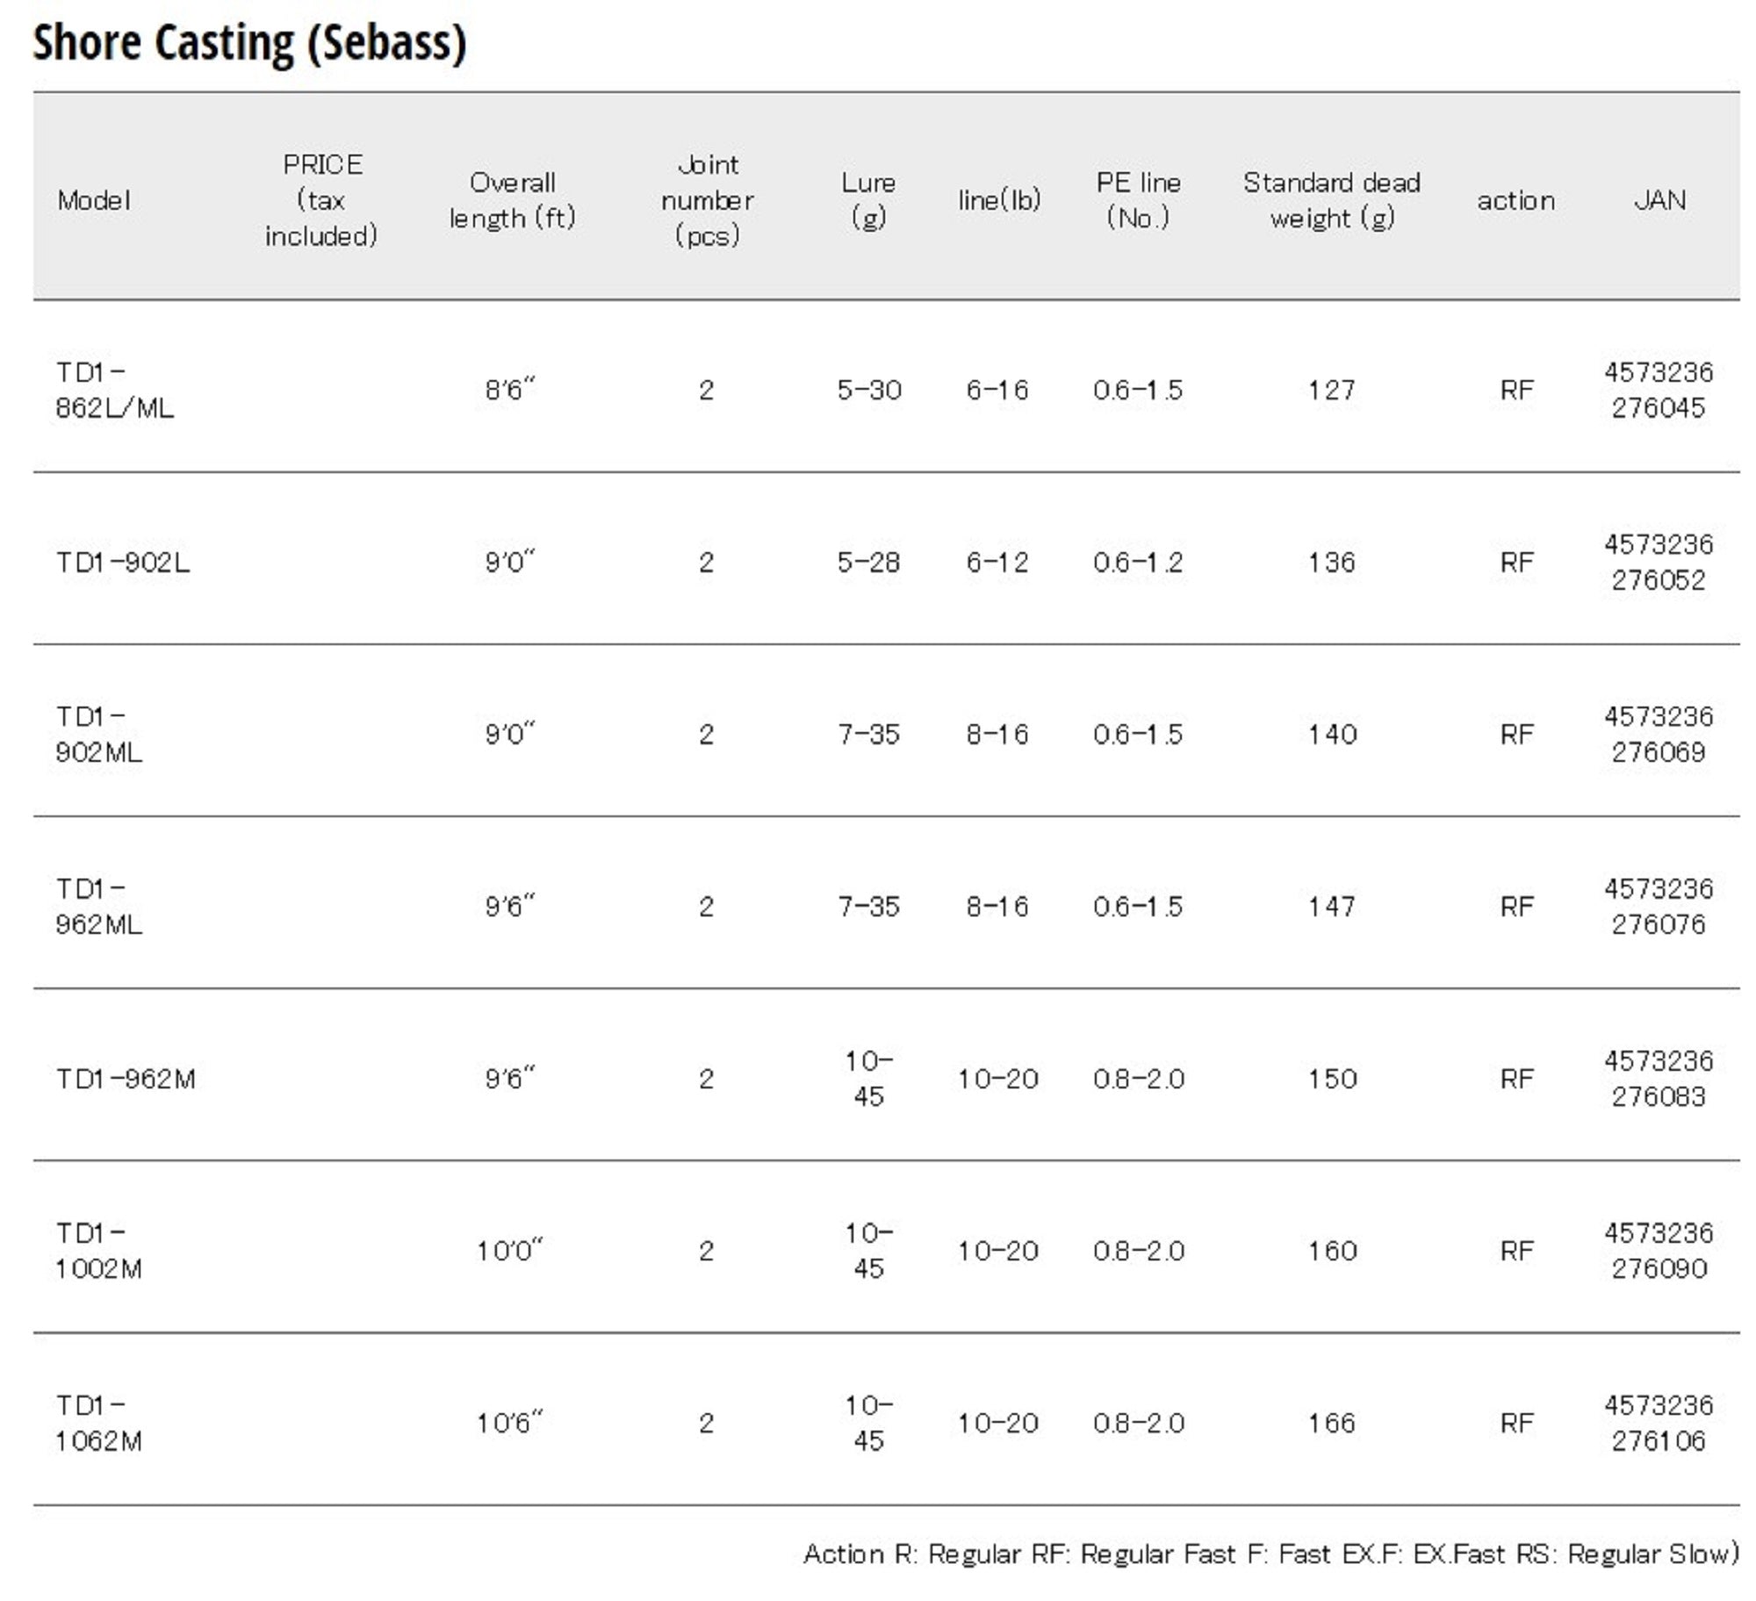
Task: Click the JAN code ending in 276052
Action: click(x=1659, y=562)
